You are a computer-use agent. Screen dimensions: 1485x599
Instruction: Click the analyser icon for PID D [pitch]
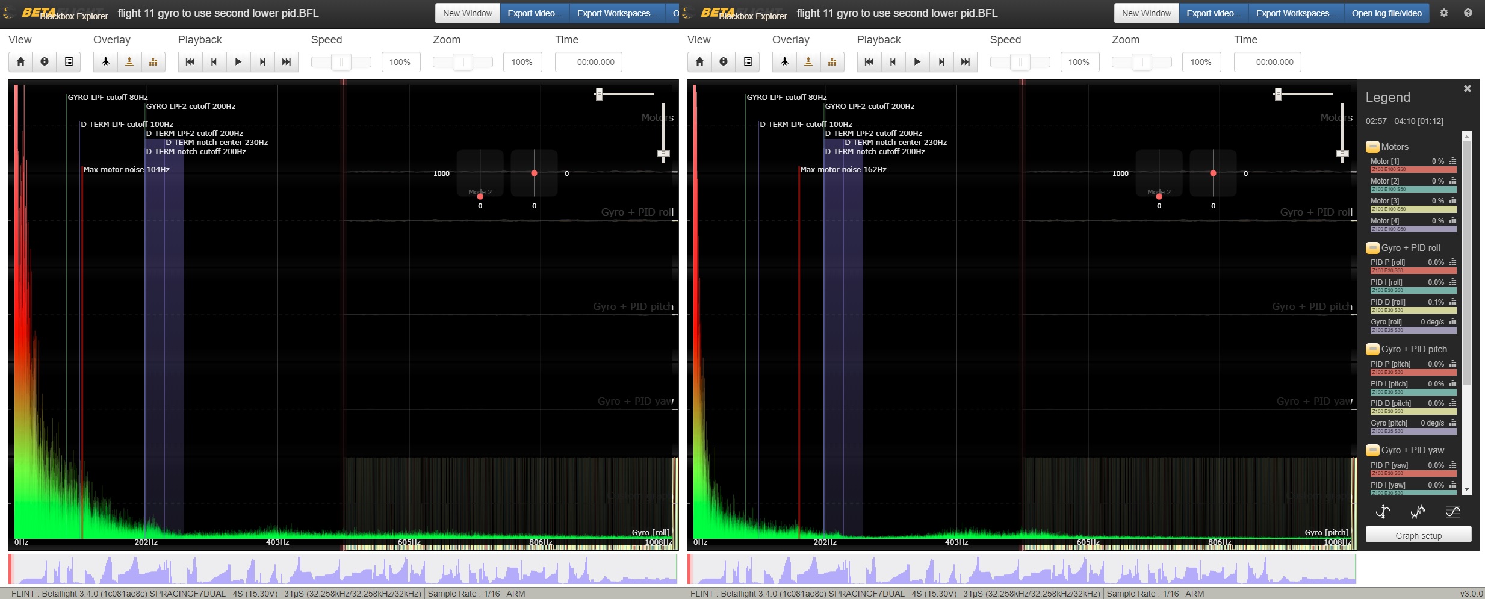pyautogui.click(x=1452, y=403)
